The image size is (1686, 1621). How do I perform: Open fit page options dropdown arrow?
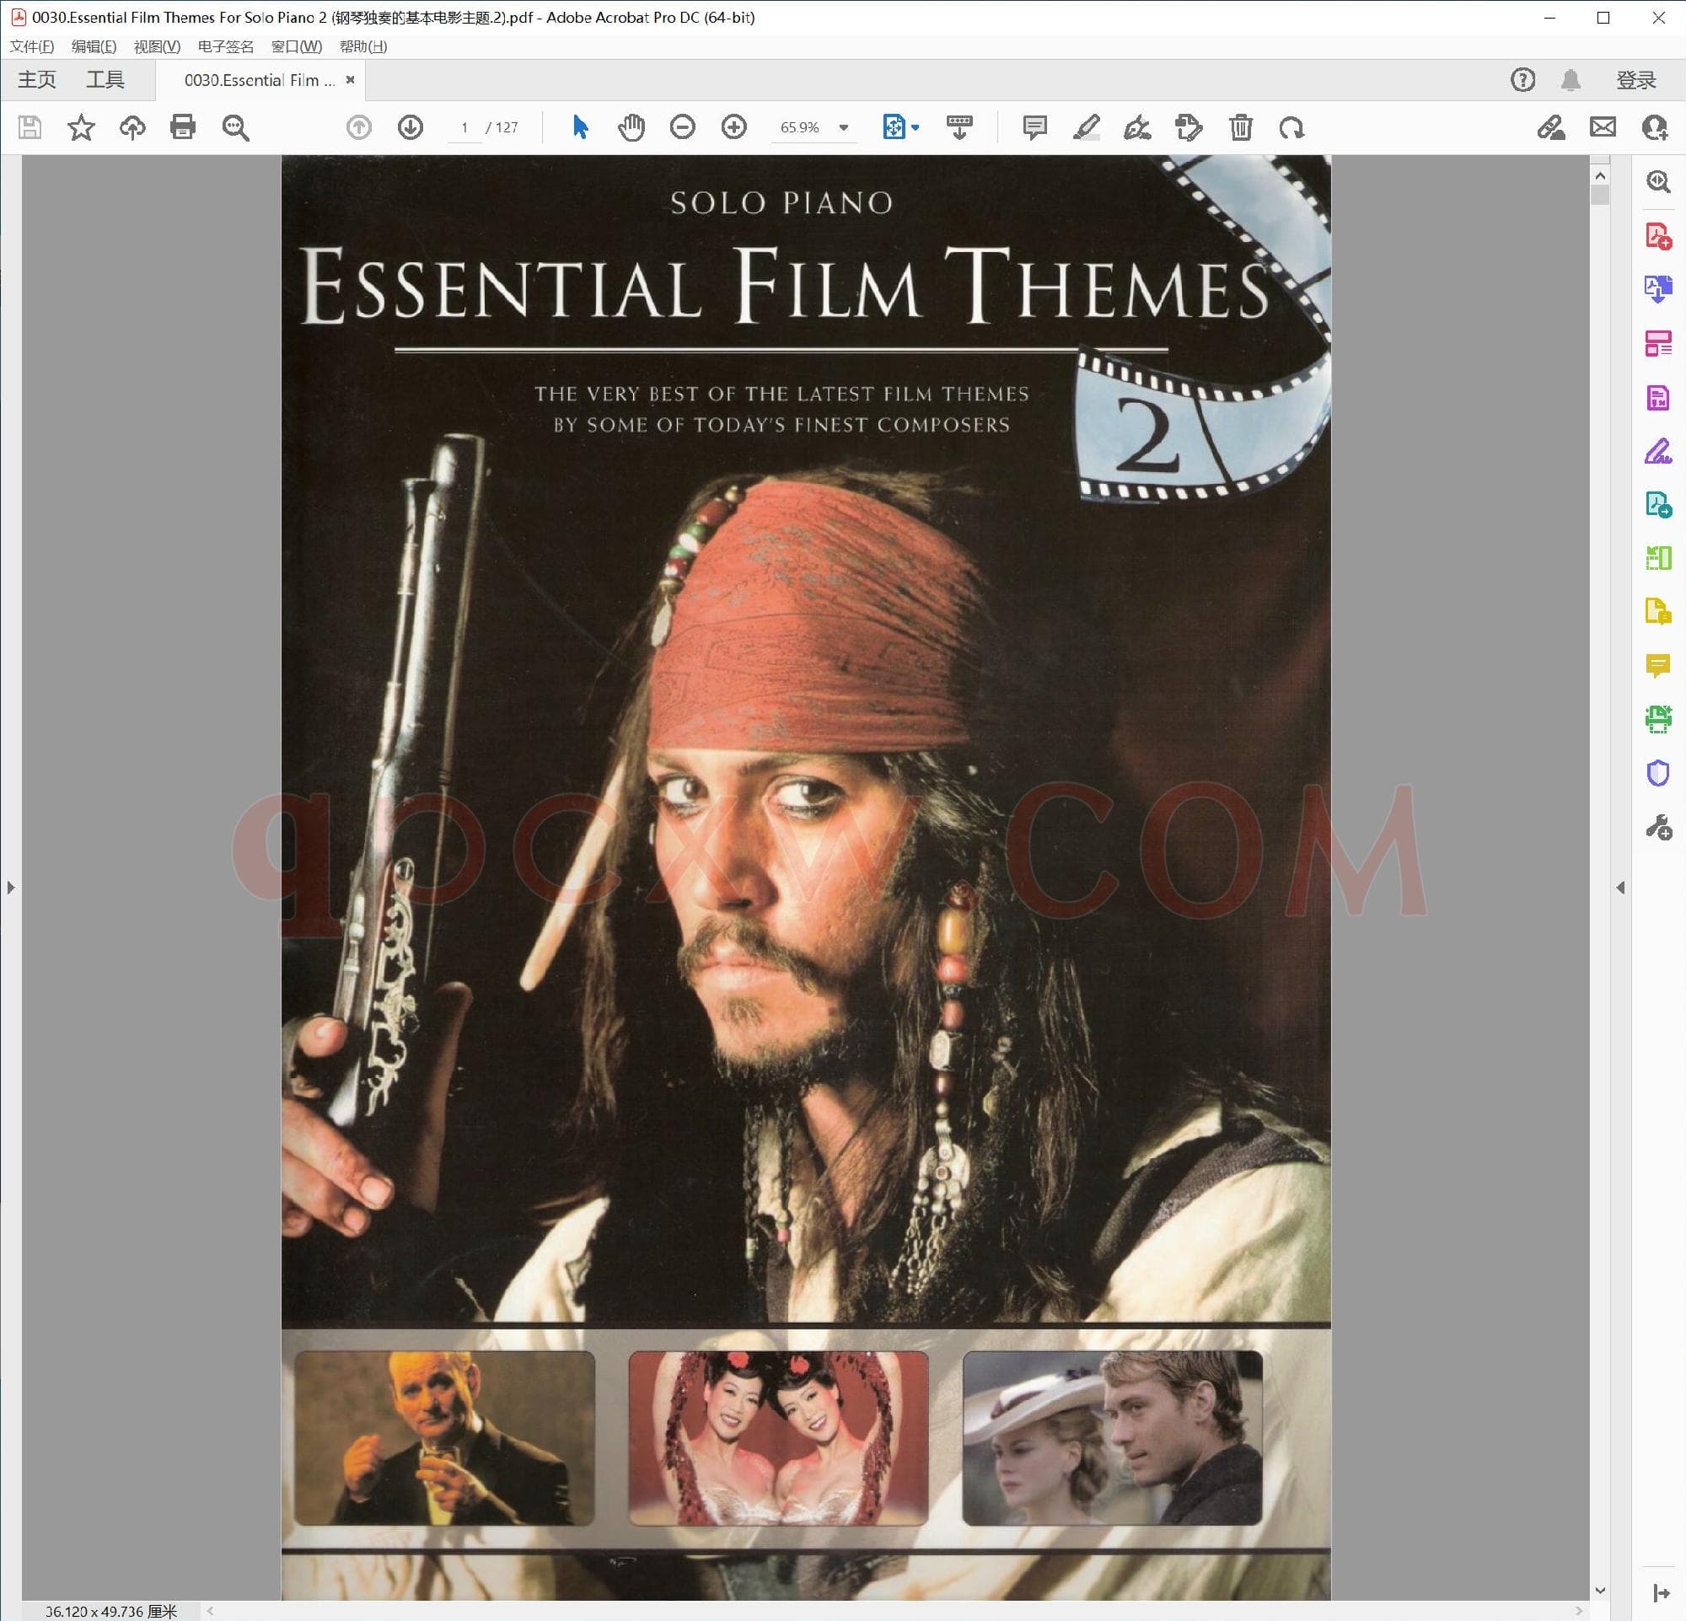[915, 127]
